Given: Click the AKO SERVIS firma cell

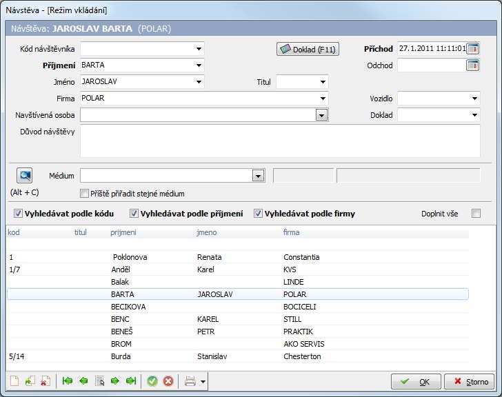Looking at the screenshot, I should 304,344.
